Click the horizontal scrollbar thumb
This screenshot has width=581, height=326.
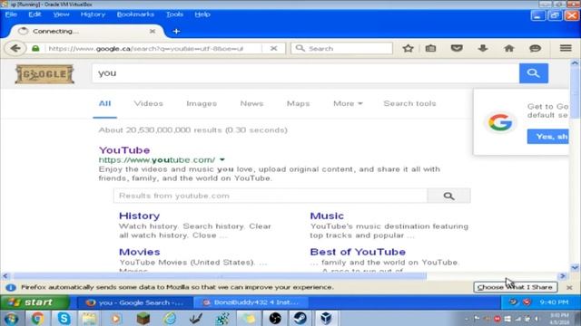coord(220,276)
